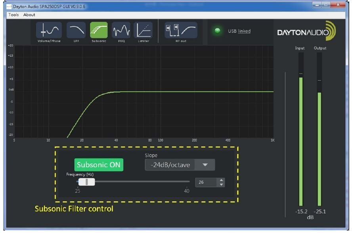The image size is (352, 233).
Task: Click the USB linked link text
Action: (239, 31)
